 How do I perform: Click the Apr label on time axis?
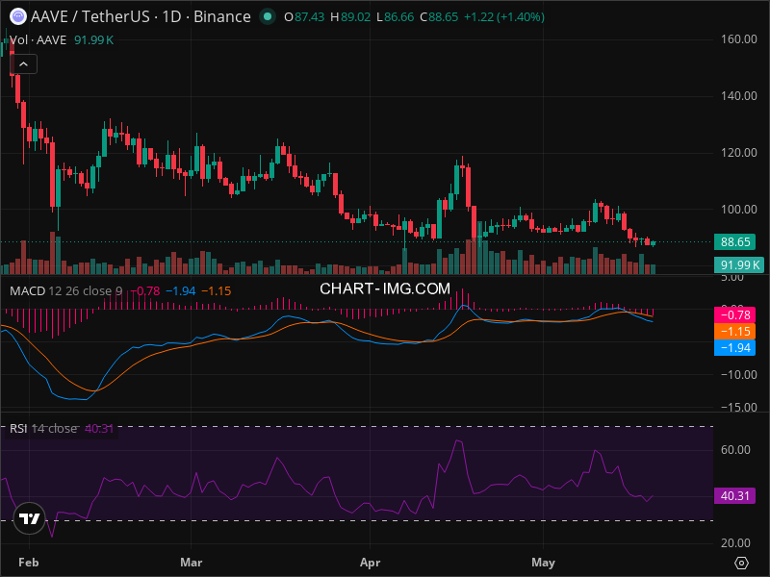370,563
